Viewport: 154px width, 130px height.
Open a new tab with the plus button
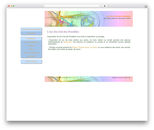[146, 7]
